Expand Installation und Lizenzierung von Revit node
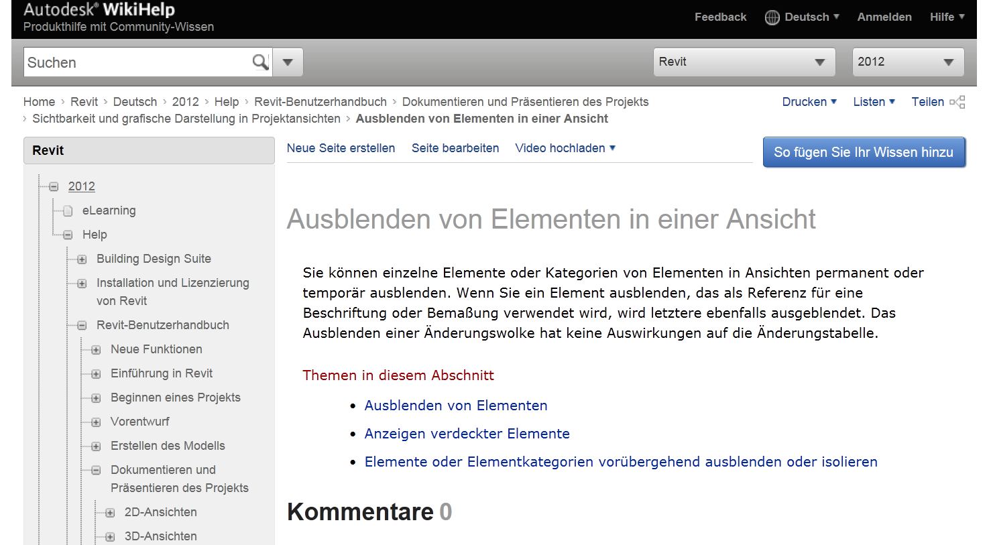This screenshot has width=989, height=545. [82, 284]
